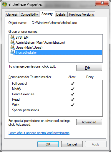This screenshot has height=152, width=111.
Task: Open Advanced security settings
Action: 89,122
